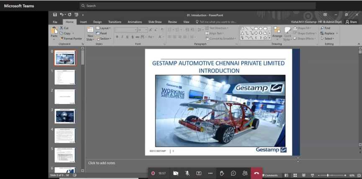Open the Section dropdown
Screen dimensions: 362x179
(x=104, y=39)
